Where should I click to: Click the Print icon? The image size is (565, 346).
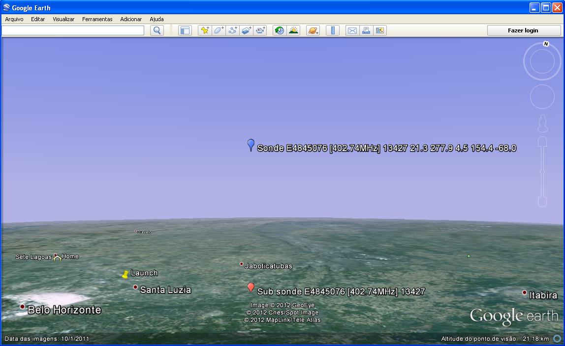point(366,30)
